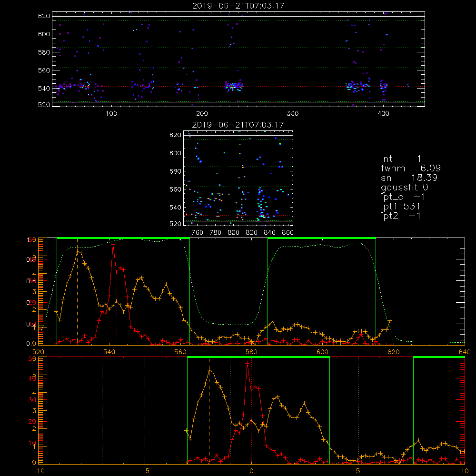Click the timestamp title above the wide top image
Viewport: 476px width, 476px height.
point(238,6)
